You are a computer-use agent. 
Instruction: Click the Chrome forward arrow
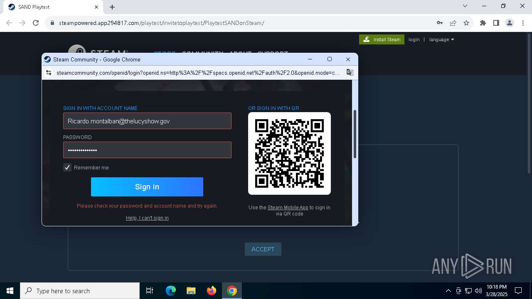pyautogui.click(x=22, y=23)
